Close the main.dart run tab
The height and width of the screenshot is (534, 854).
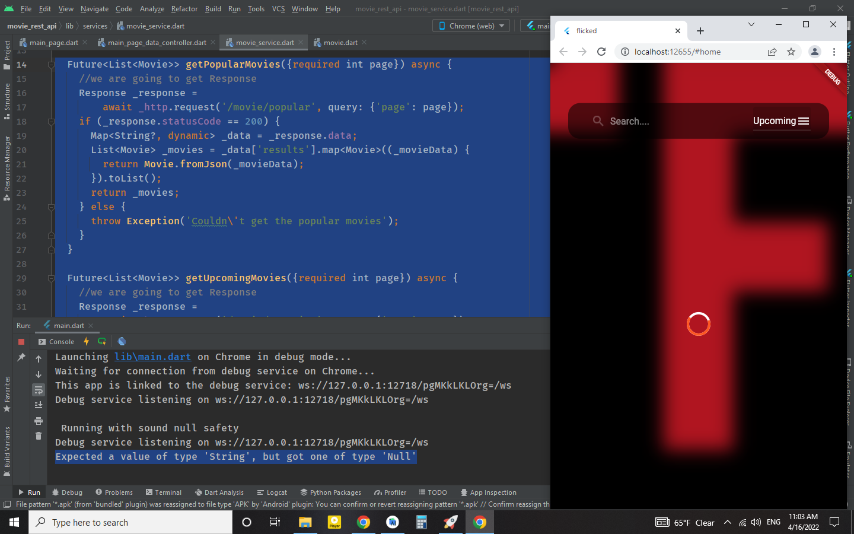pyautogui.click(x=91, y=325)
